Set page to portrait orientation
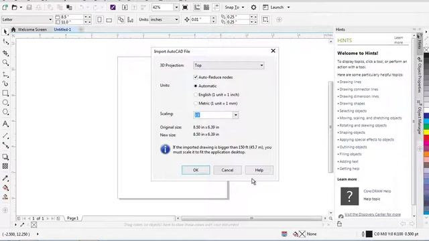Image resolution: width=429 pixels, height=241 pixels. click(x=100, y=19)
